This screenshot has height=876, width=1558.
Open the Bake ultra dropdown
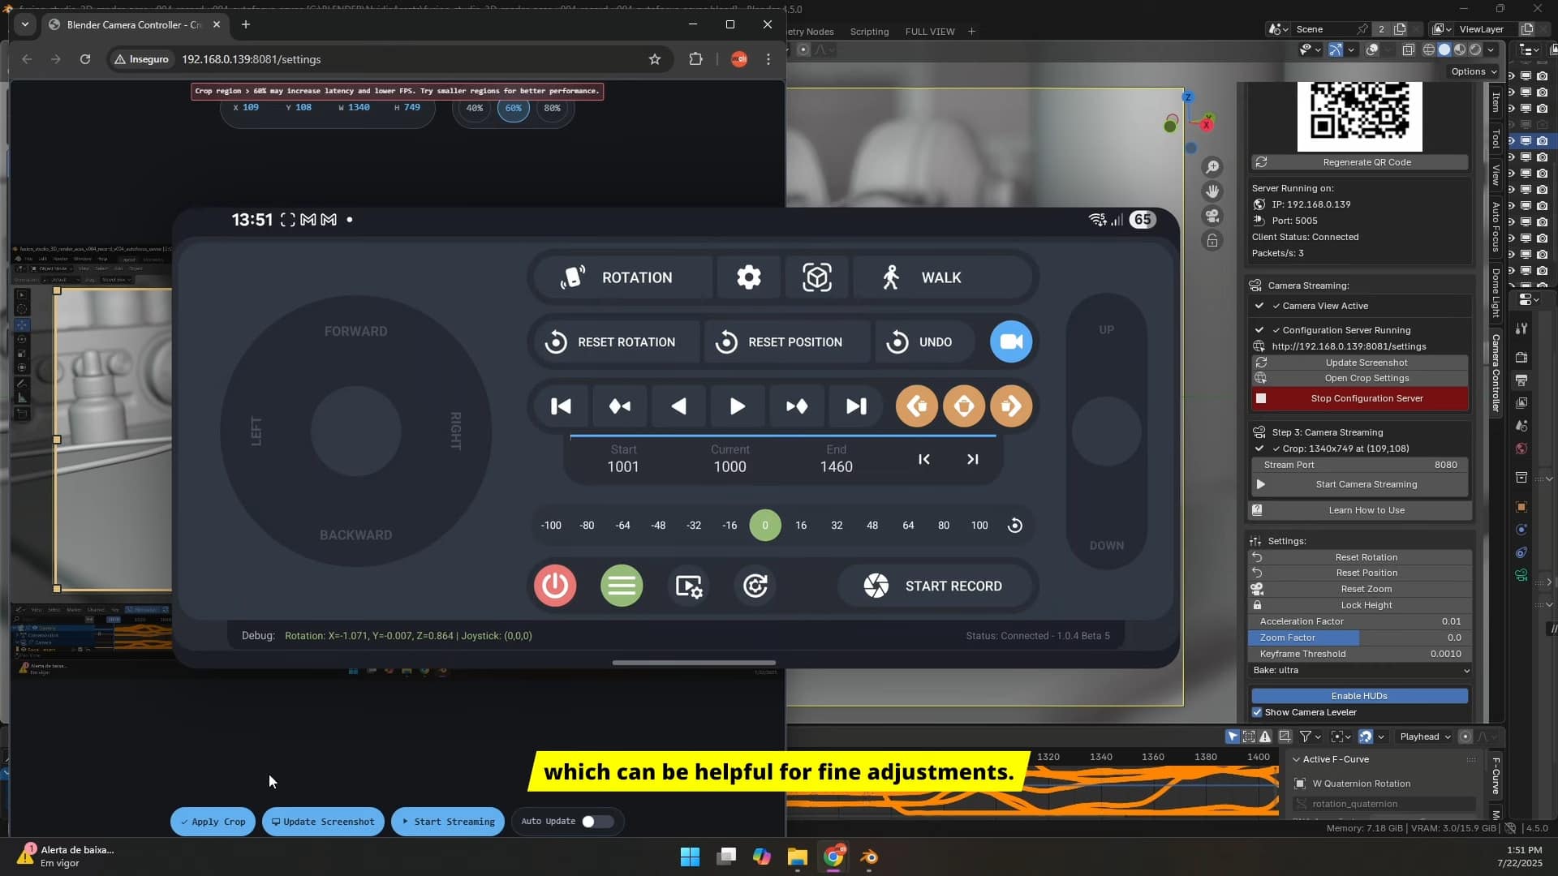pyautogui.click(x=1360, y=670)
